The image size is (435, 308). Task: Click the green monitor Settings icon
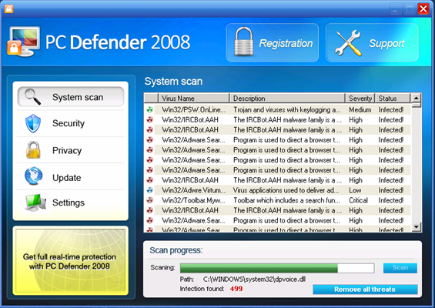pyautogui.click(x=35, y=203)
